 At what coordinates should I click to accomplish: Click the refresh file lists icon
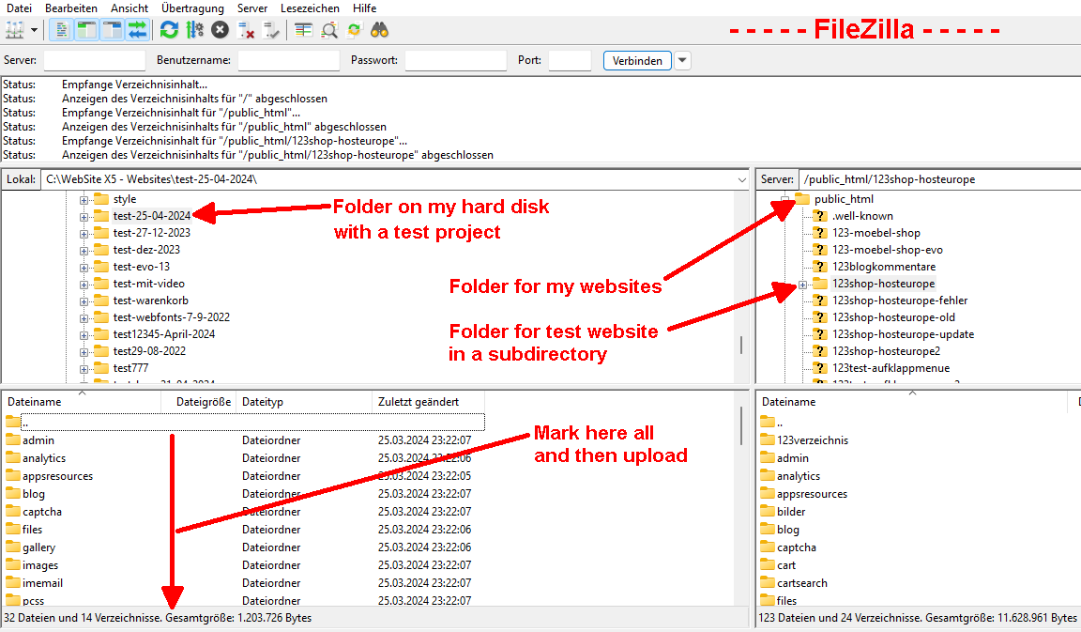(169, 30)
